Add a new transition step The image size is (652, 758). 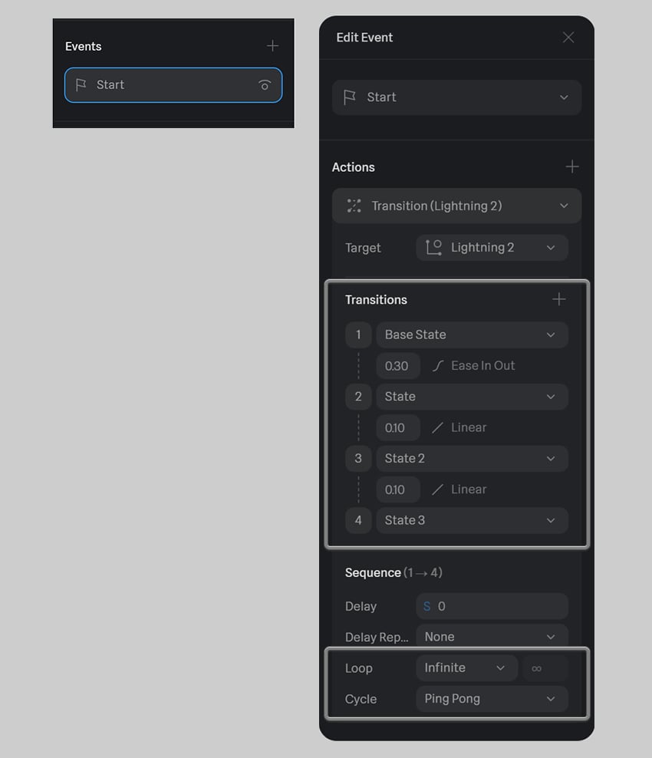(x=558, y=299)
